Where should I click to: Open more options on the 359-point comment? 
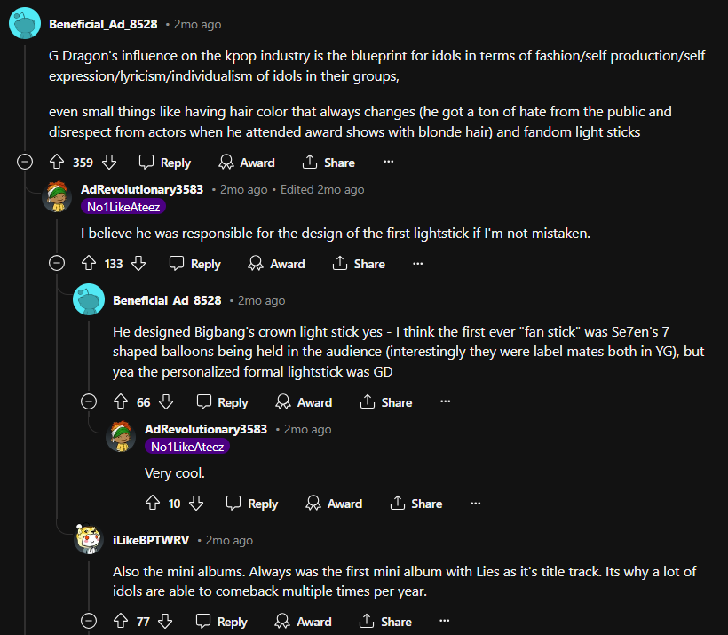click(388, 163)
